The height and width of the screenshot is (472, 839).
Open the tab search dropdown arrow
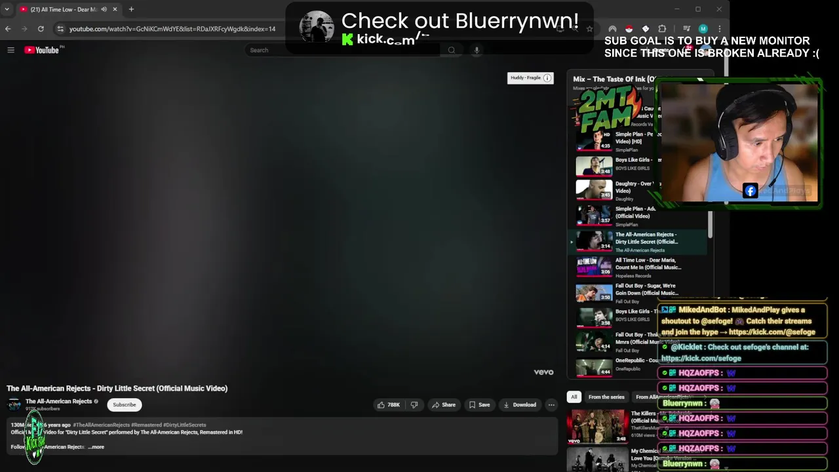click(7, 9)
